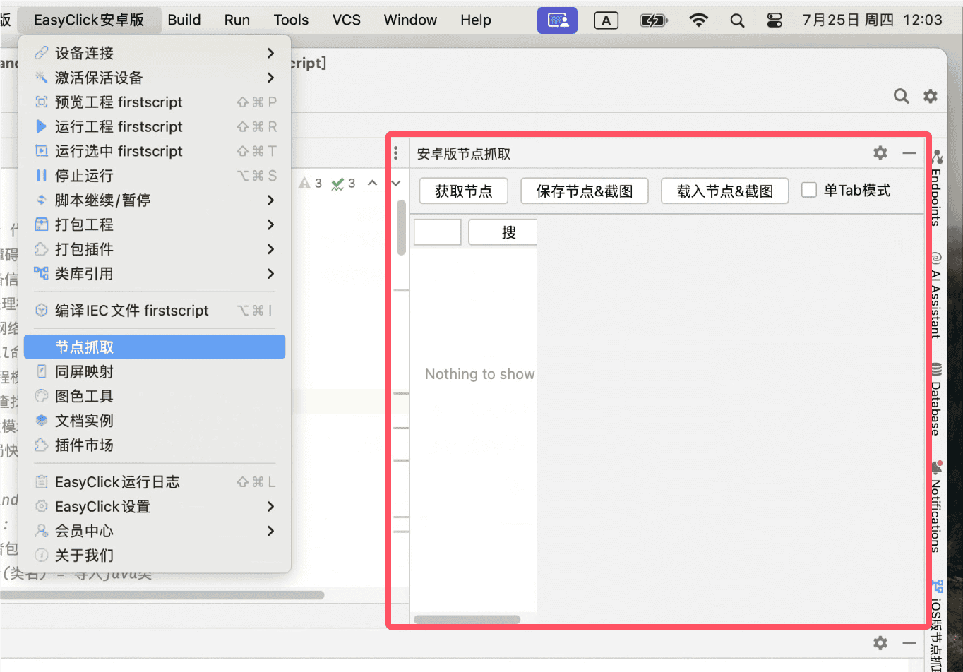Enable the 单Tab模式 checkbox
Viewport: 963px width, 672px height.
click(x=809, y=190)
